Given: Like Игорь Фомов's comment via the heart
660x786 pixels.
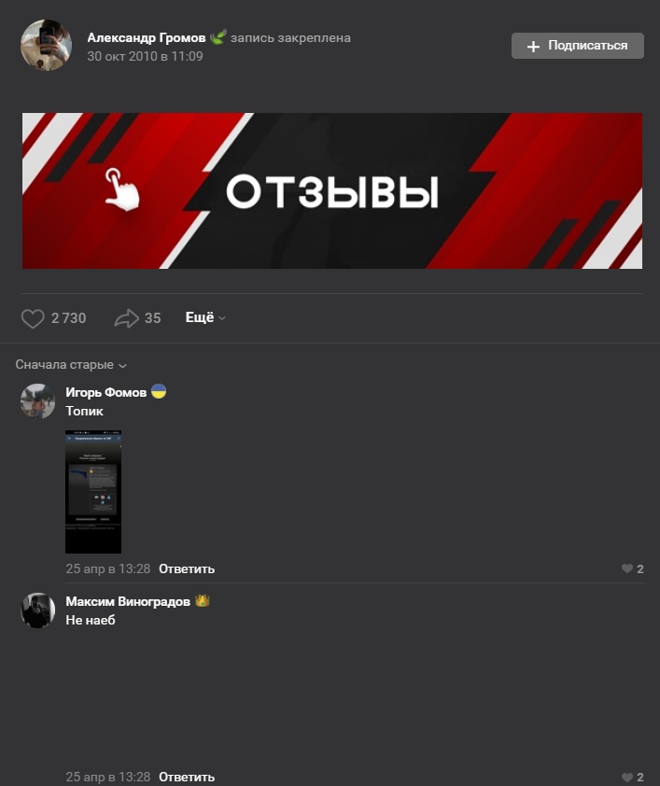Looking at the screenshot, I should tap(627, 568).
